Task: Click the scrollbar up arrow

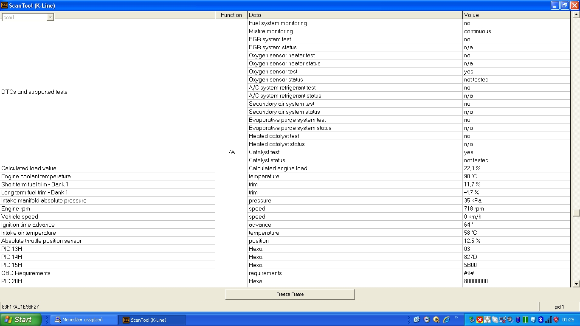Action: (576, 15)
